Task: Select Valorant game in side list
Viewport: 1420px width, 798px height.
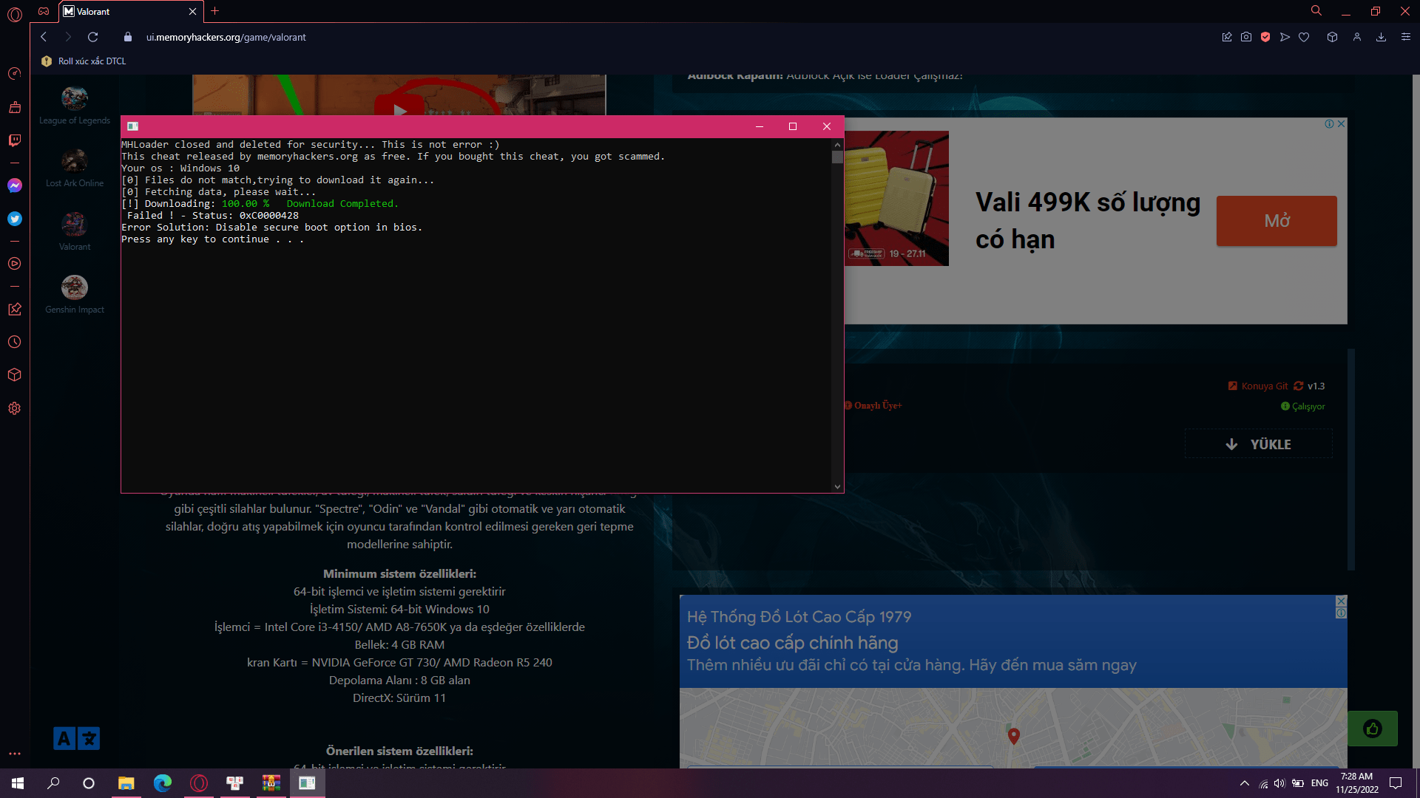Action: pyautogui.click(x=75, y=231)
